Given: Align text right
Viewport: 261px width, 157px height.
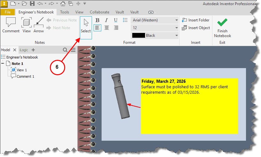Looking at the screenshot, I should coord(116,28).
